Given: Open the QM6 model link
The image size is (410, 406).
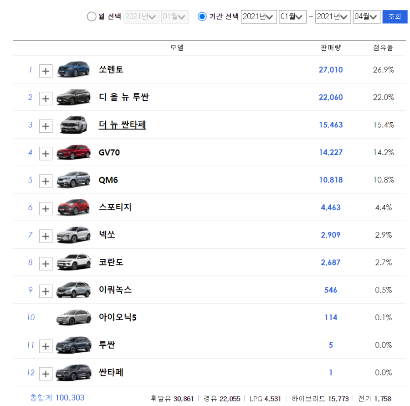Looking at the screenshot, I should point(108,180).
